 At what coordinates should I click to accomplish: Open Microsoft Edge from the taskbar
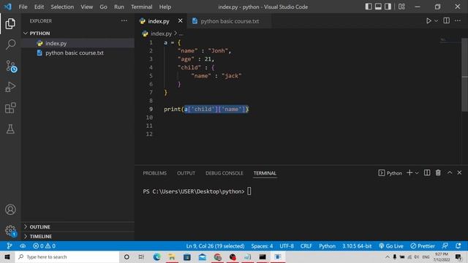pyautogui.click(x=156, y=256)
